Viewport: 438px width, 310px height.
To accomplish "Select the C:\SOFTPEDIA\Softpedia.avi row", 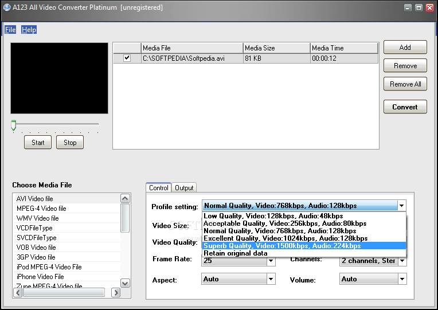I will point(246,58).
